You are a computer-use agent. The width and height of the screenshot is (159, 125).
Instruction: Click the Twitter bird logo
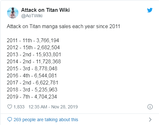point(150,10)
